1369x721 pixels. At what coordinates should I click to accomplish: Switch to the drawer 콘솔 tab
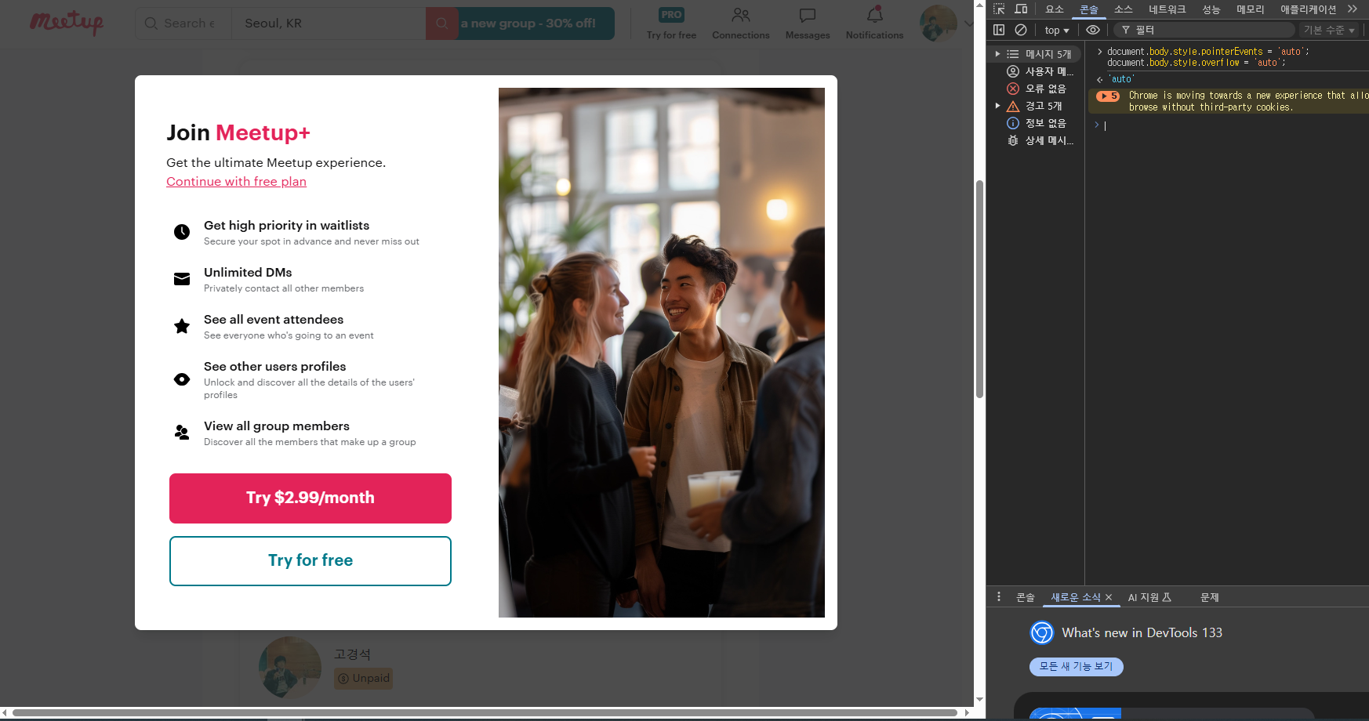point(1025,597)
